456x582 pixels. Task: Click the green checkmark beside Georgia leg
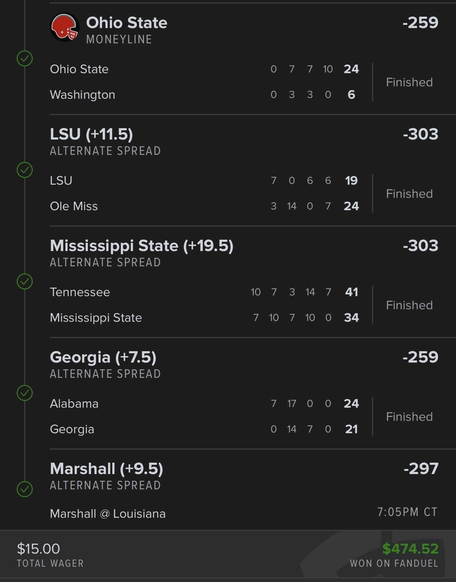click(25, 393)
